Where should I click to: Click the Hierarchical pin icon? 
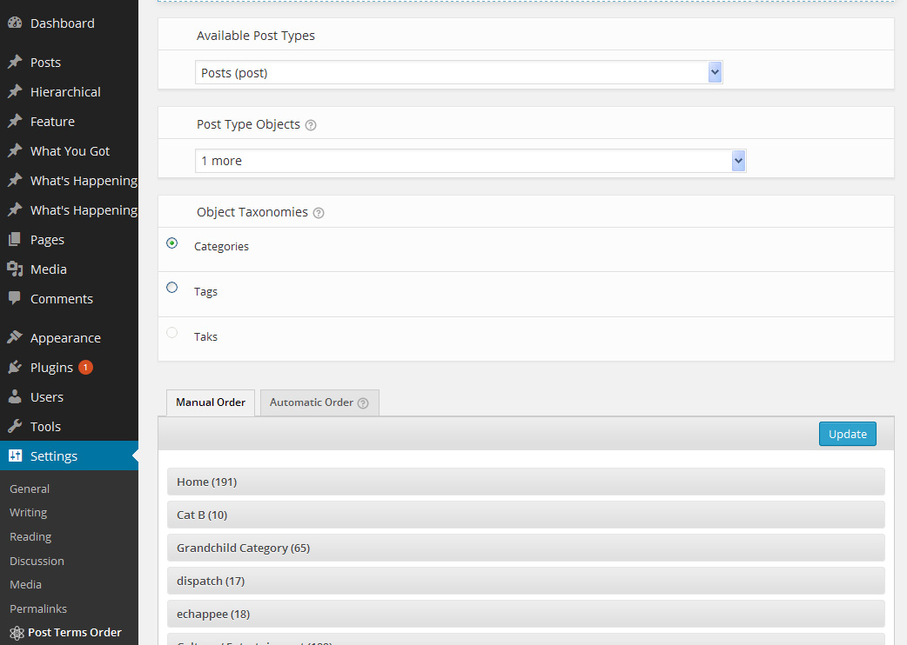15,91
